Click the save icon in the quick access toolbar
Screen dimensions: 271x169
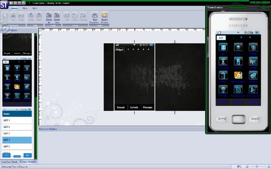19,3
